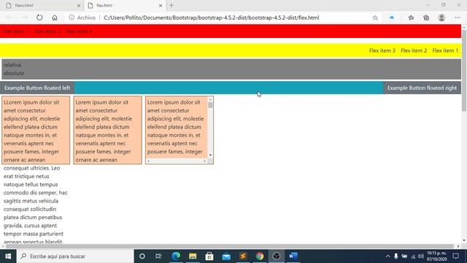467x263 pixels.
Task: Click the page vertical scrollbar thumb
Action: pos(464,70)
